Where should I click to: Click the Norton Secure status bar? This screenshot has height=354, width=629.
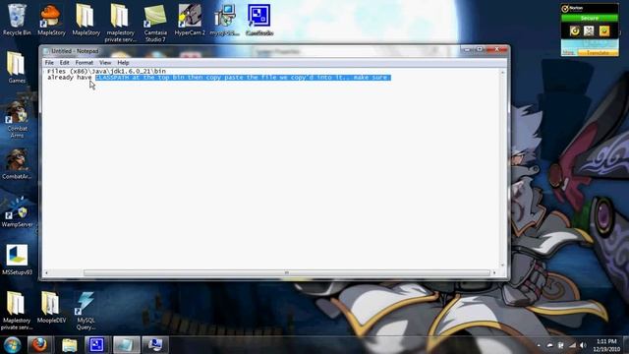tap(590, 18)
